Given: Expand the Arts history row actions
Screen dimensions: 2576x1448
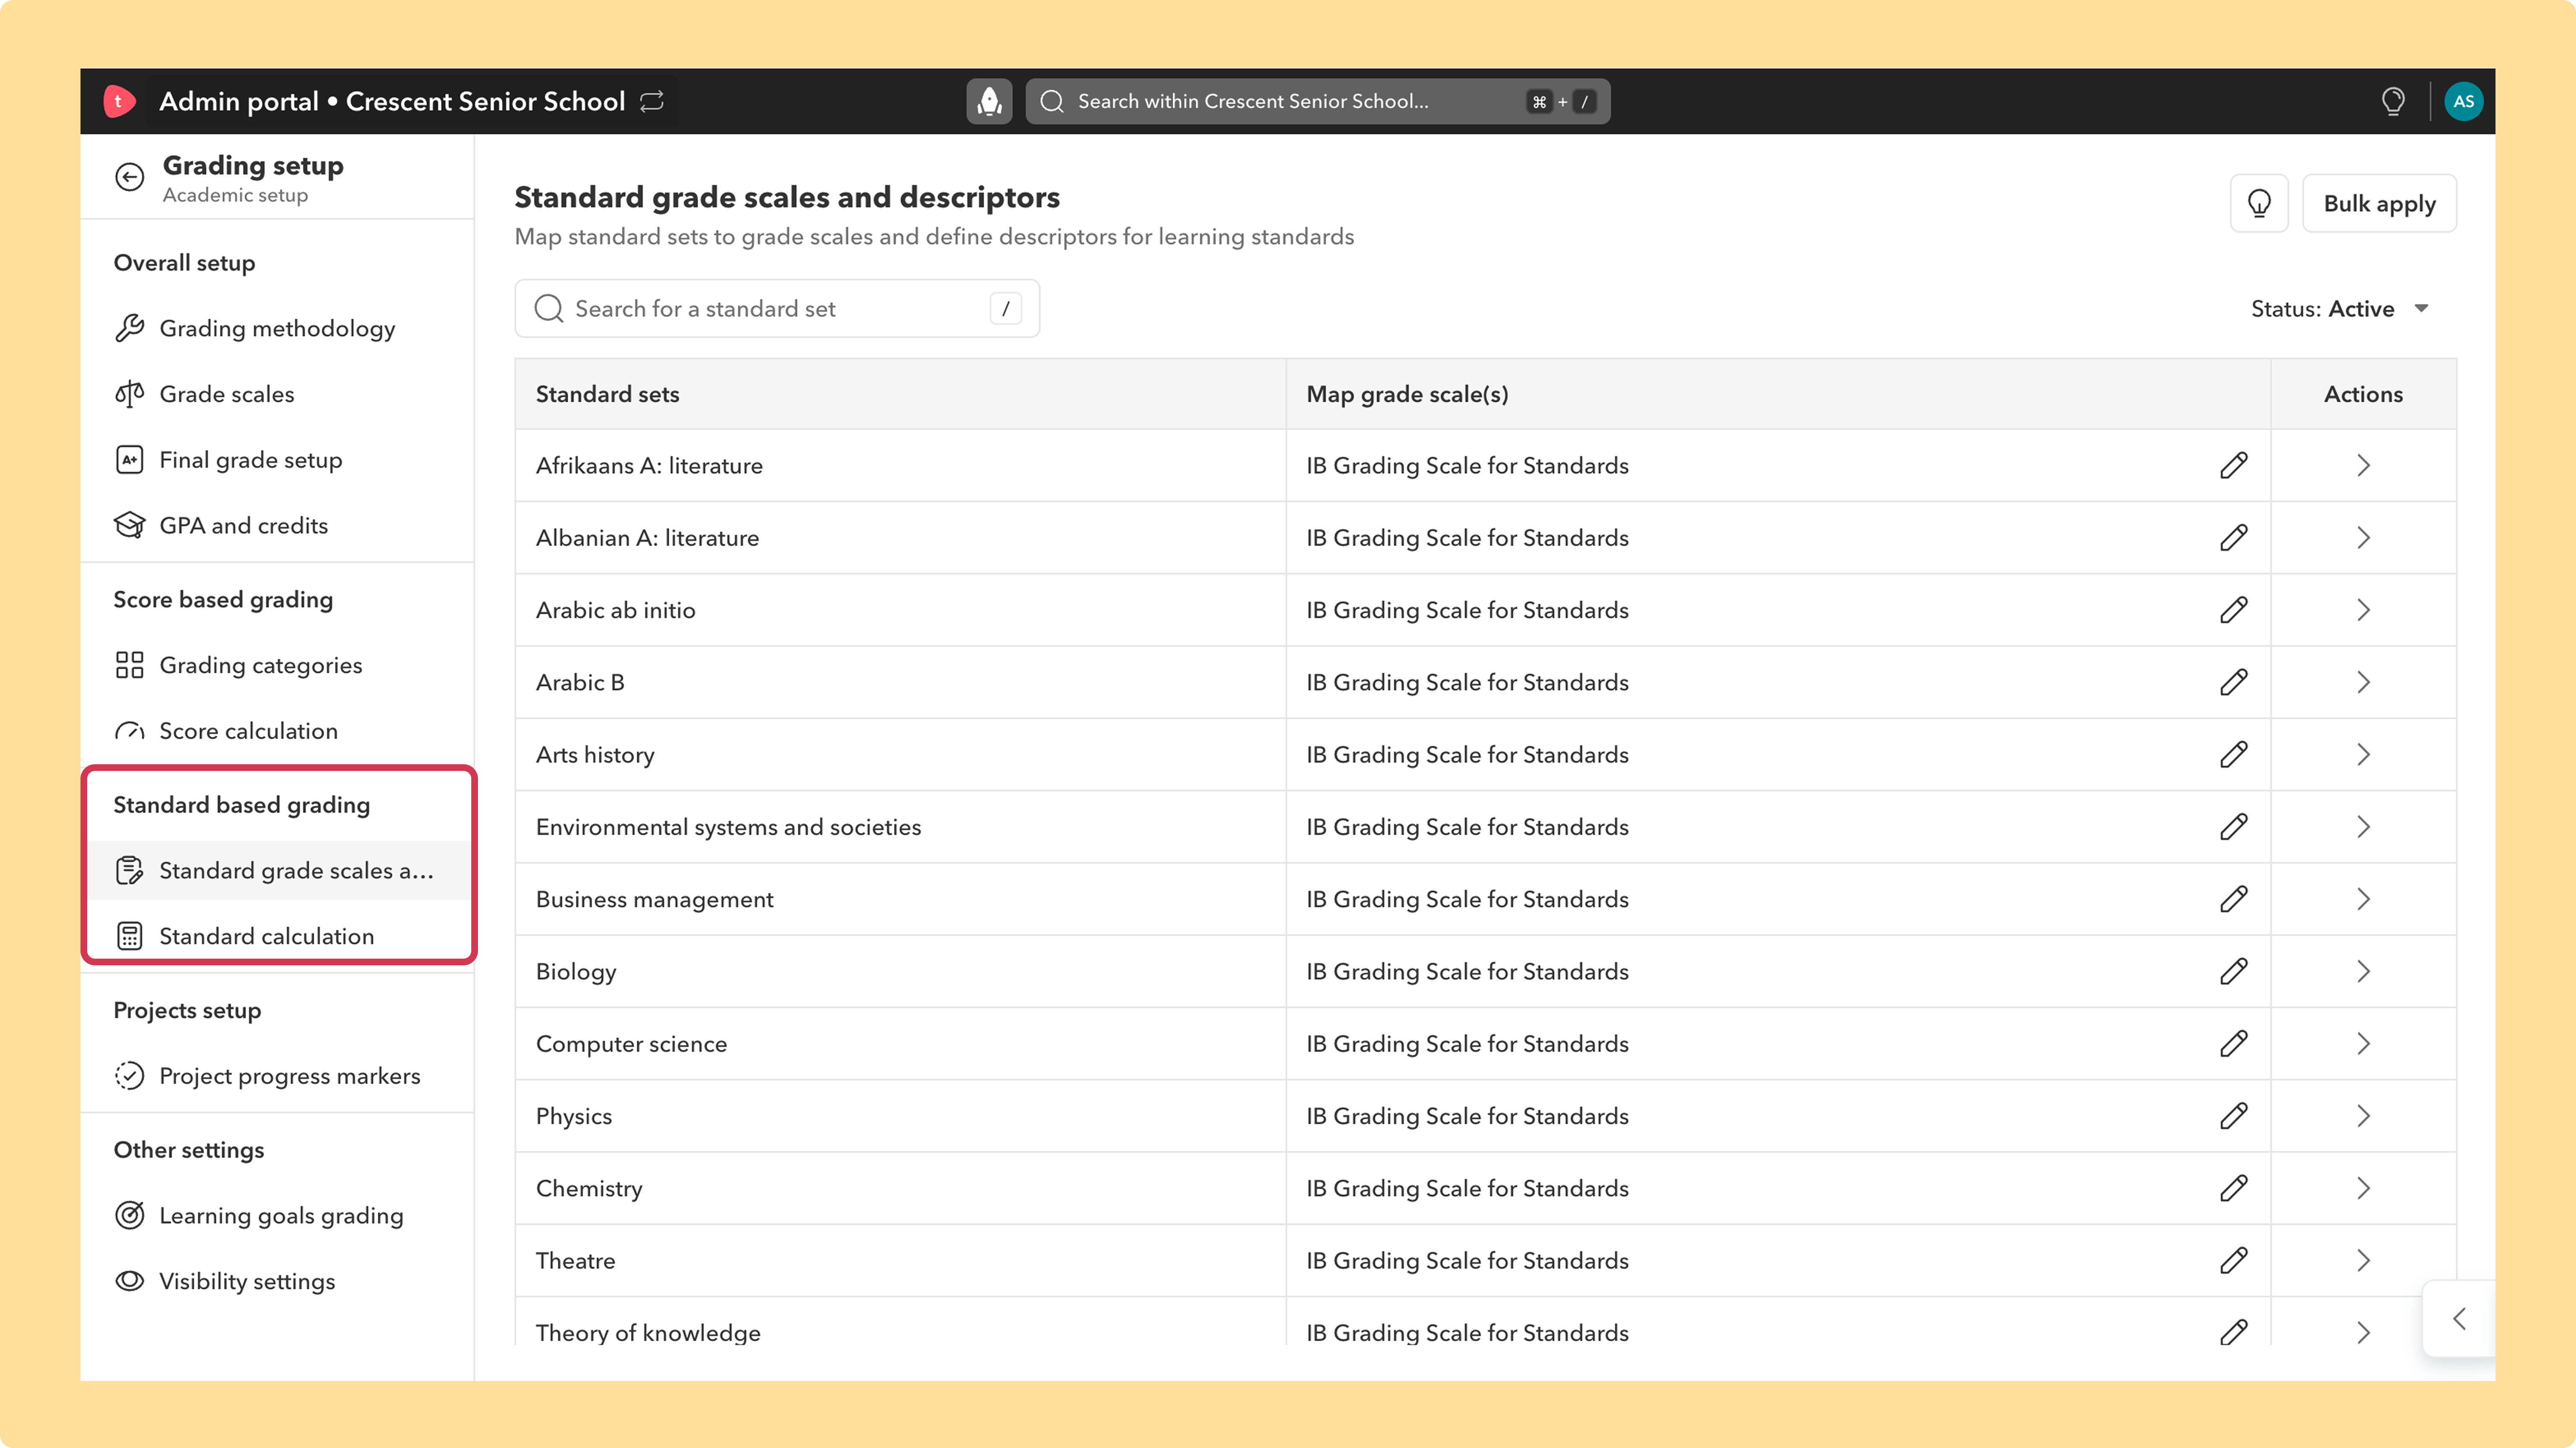Looking at the screenshot, I should click(2363, 755).
